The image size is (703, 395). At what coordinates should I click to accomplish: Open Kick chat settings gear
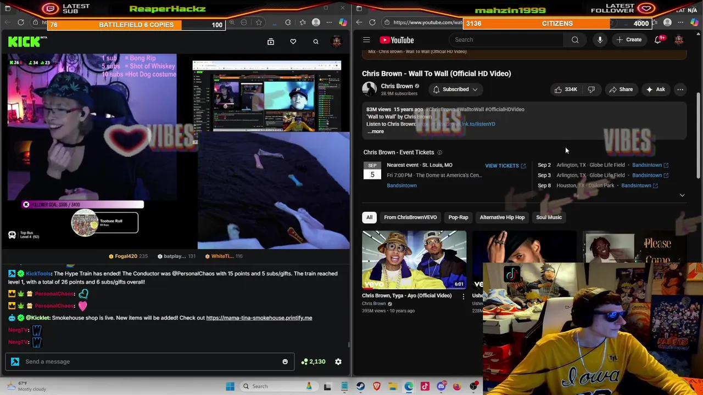(x=338, y=362)
